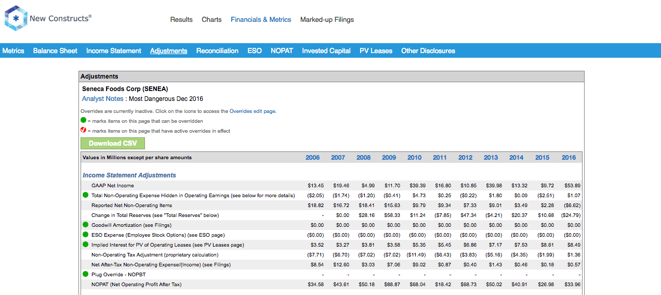Open Marked-up Filings navigation item
This screenshot has height=295, width=661.
pos(327,19)
